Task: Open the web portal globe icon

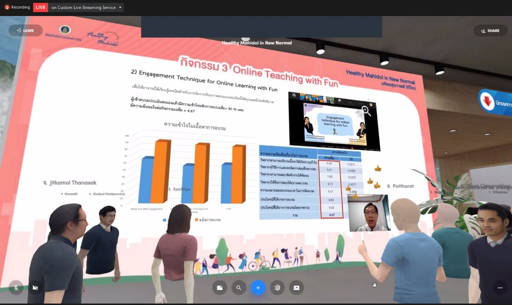Action: pyautogui.click(x=277, y=288)
